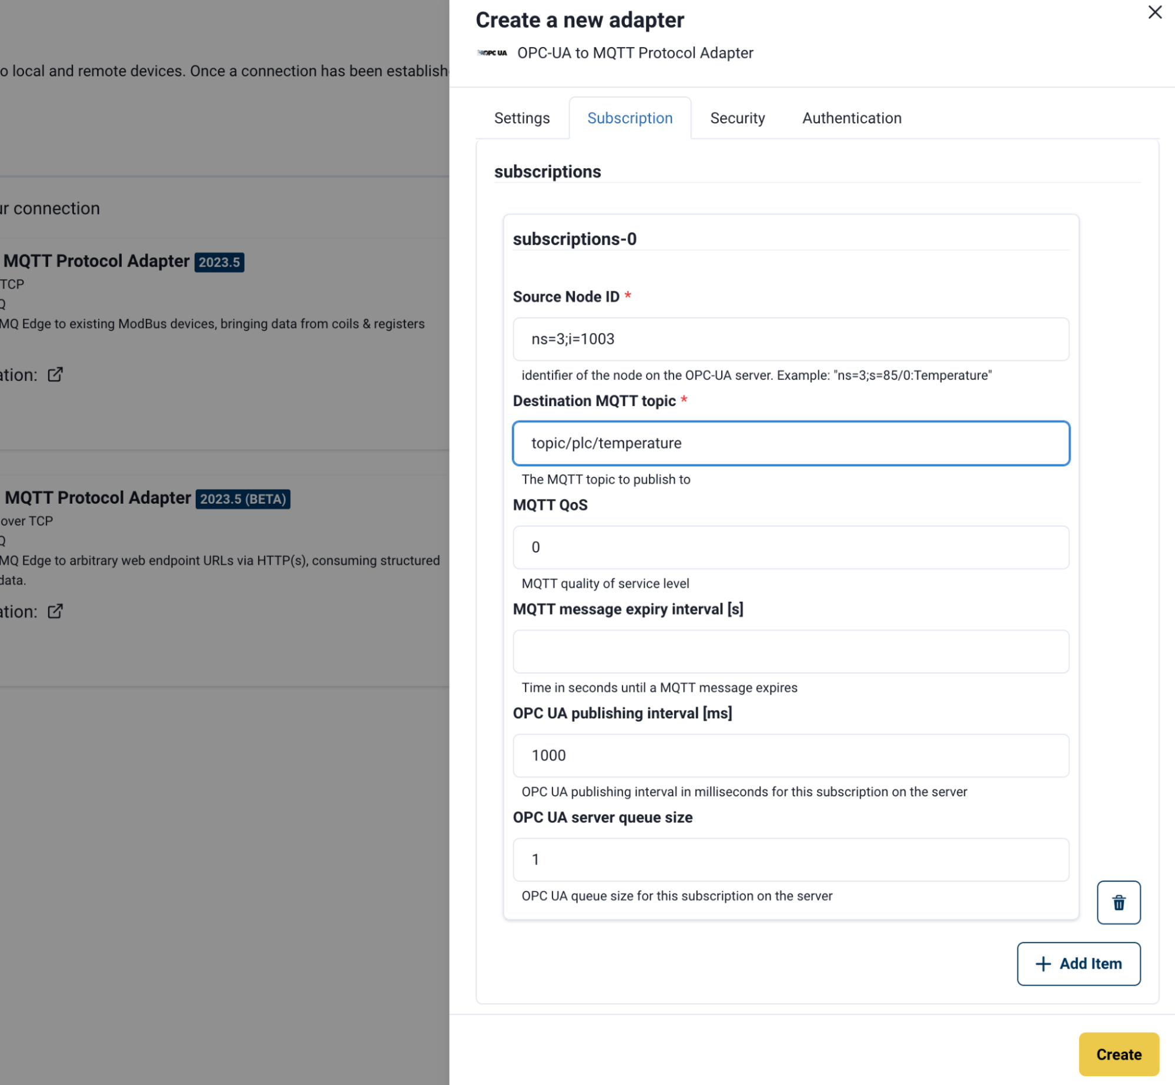This screenshot has width=1175, height=1085.
Task: Click the 2023.5 (BETA) version badge
Action: (243, 499)
